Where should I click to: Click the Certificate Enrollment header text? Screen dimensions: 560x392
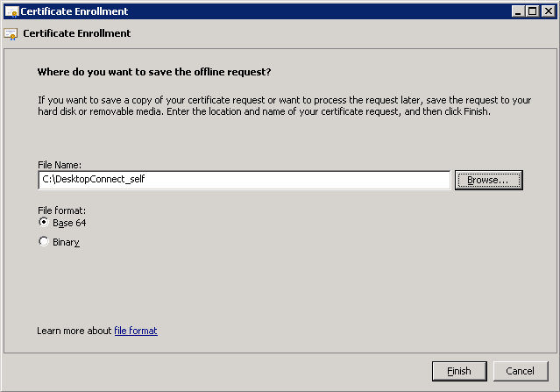click(77, 33)
